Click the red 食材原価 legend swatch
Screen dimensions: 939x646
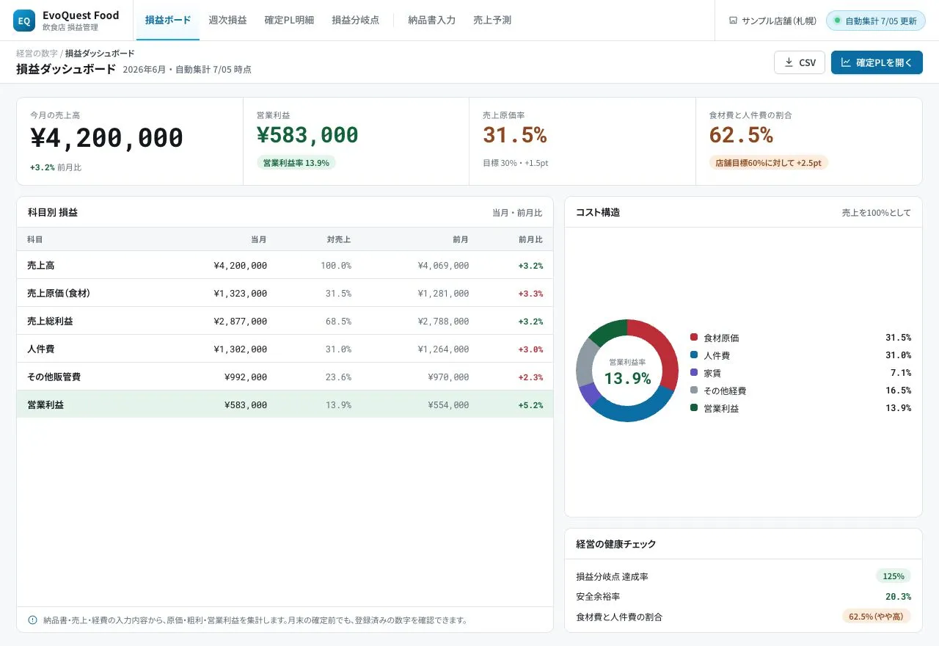[x=694, y=338]
